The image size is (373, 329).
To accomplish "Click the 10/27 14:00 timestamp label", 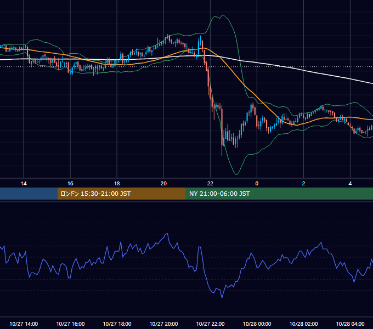I will point(24,324).
